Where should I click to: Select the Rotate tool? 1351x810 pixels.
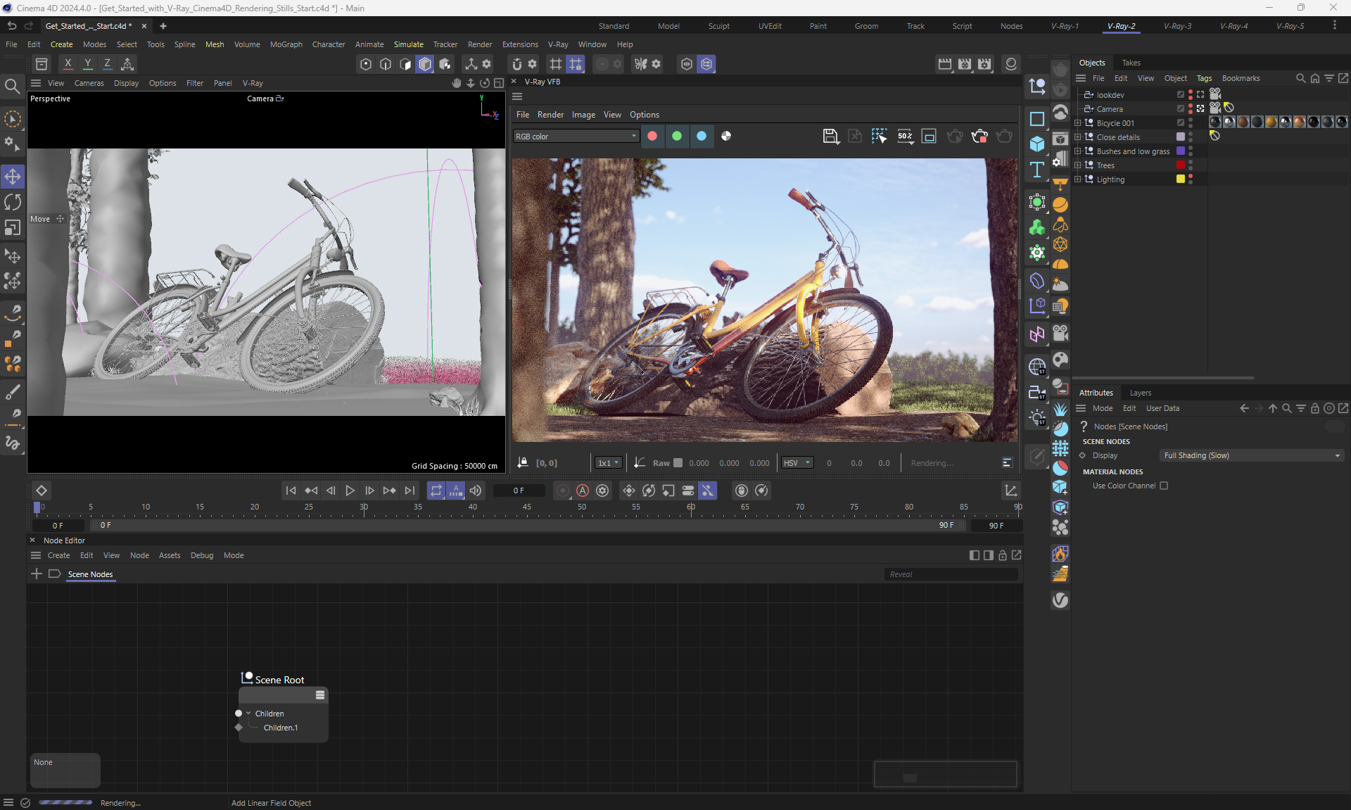click(x=13, y=203)
